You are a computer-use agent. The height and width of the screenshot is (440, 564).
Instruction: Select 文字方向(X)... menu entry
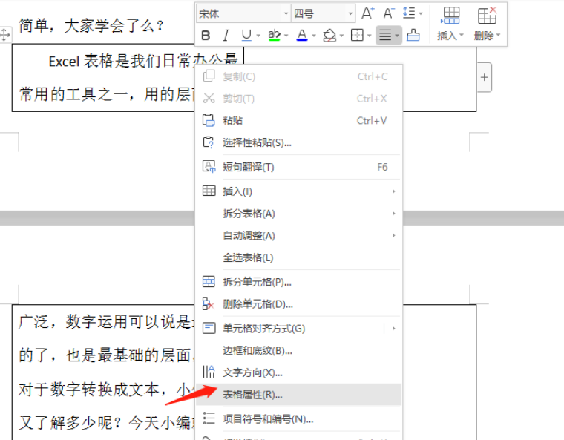(x=298, y=372)
